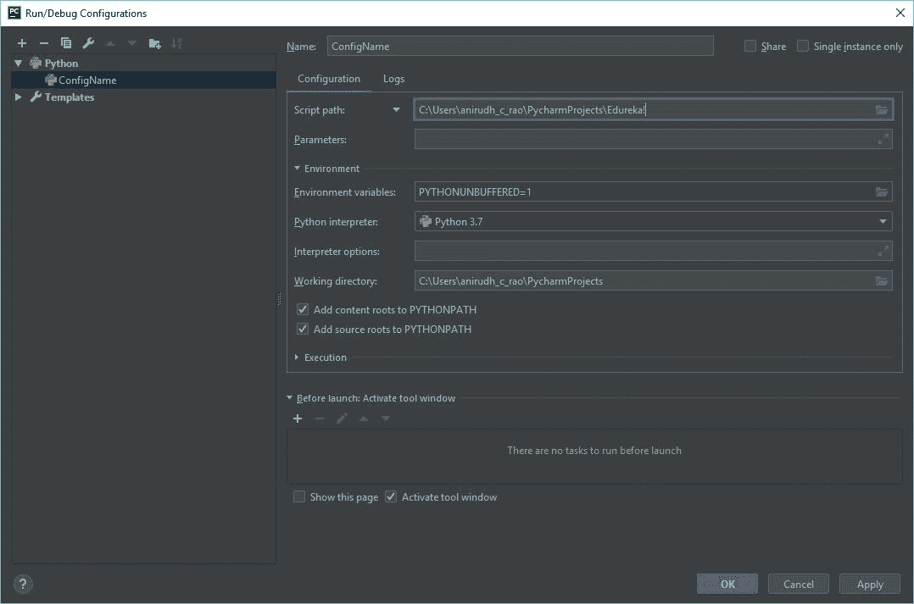
Task: Open help with the question mark icon
Action: pyautogui.click(x=23, y=584)
